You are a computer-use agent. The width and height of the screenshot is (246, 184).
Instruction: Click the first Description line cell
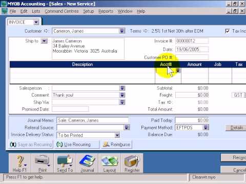[x=83, y=71]
